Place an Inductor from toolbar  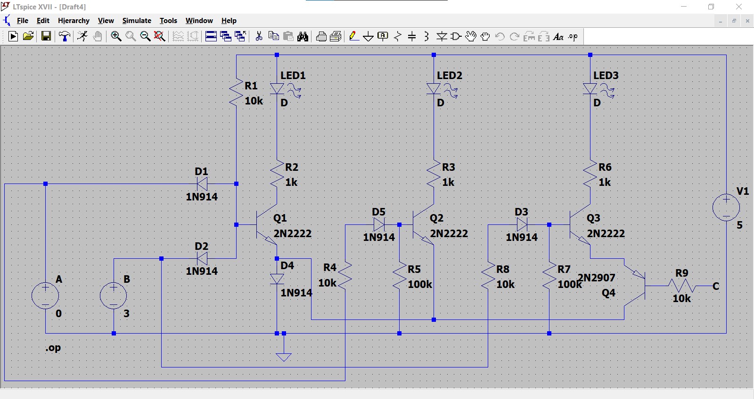[426, 36]
